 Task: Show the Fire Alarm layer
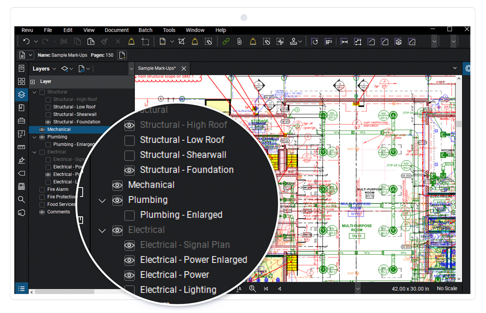[x=42, y=190]
